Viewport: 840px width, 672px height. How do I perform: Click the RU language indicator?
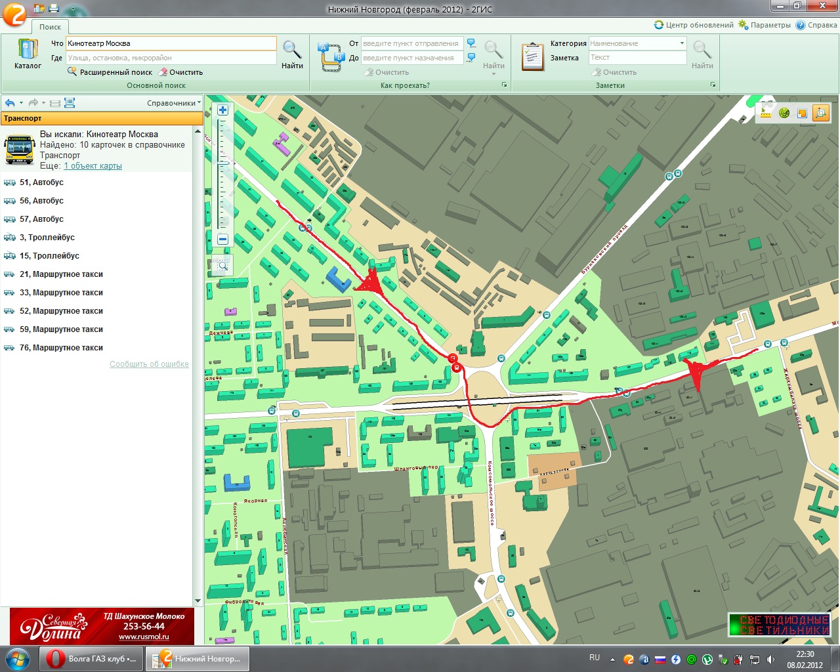coord(595,658)
